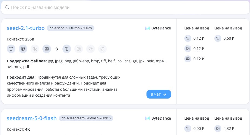Click ByteDance name on seedream-5-0-flash card
This screenshot has height=135, width=250.
[x=161, y=118]
